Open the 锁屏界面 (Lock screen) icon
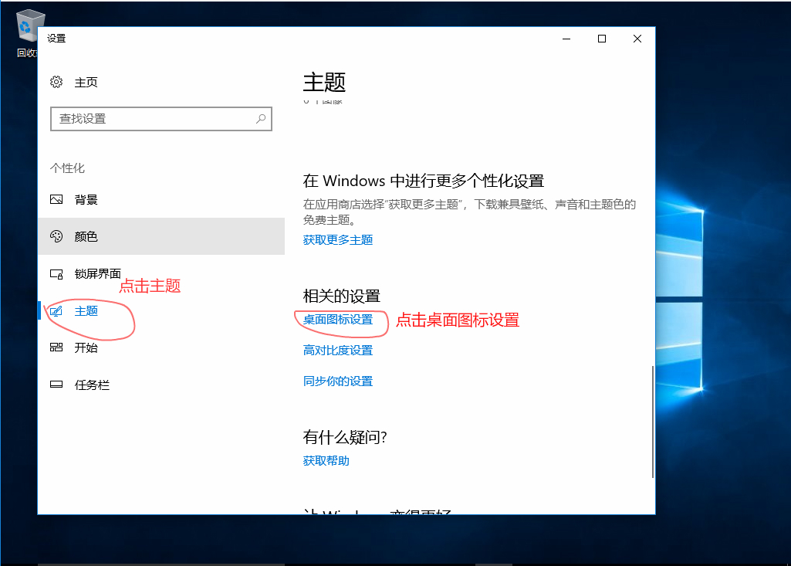Screen dimensions: 791x566 57,273
